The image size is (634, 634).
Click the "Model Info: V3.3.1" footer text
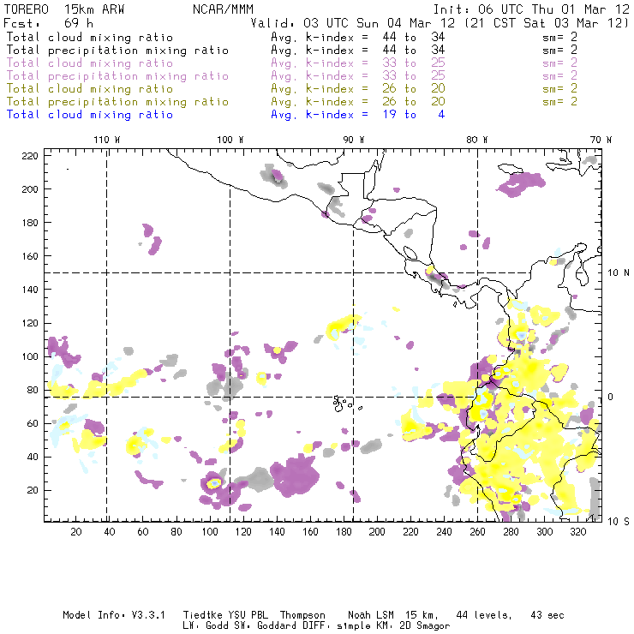pos(114,615)
